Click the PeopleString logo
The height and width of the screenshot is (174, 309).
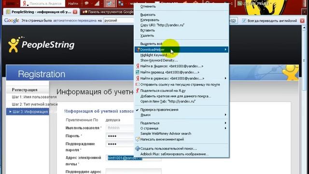(x=42, y=44)
